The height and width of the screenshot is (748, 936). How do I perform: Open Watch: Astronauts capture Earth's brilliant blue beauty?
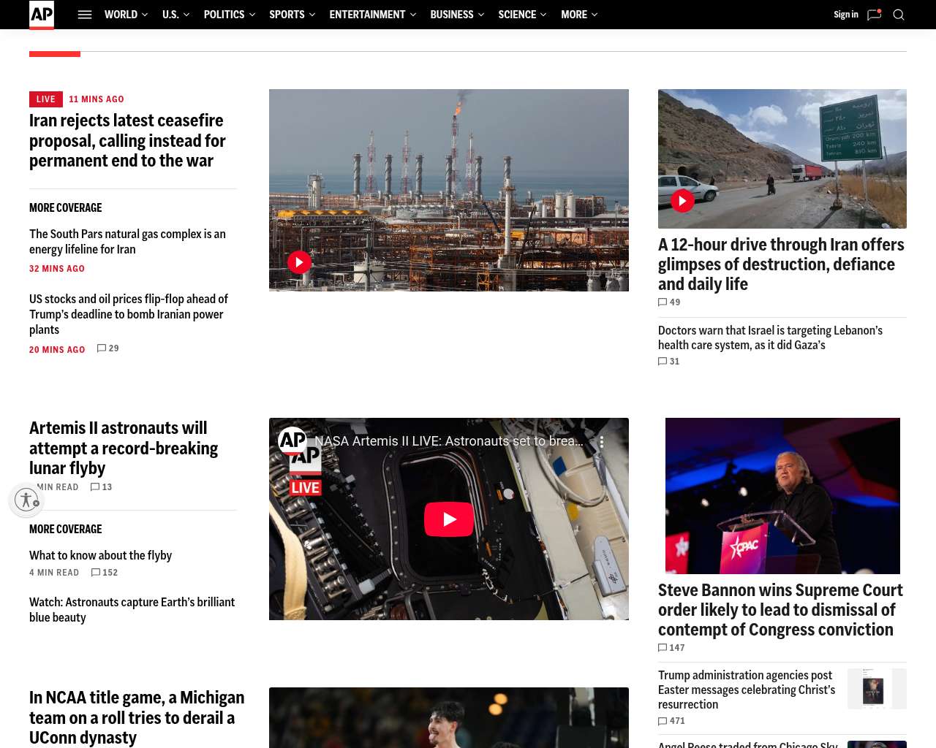(x=132, y=610)
